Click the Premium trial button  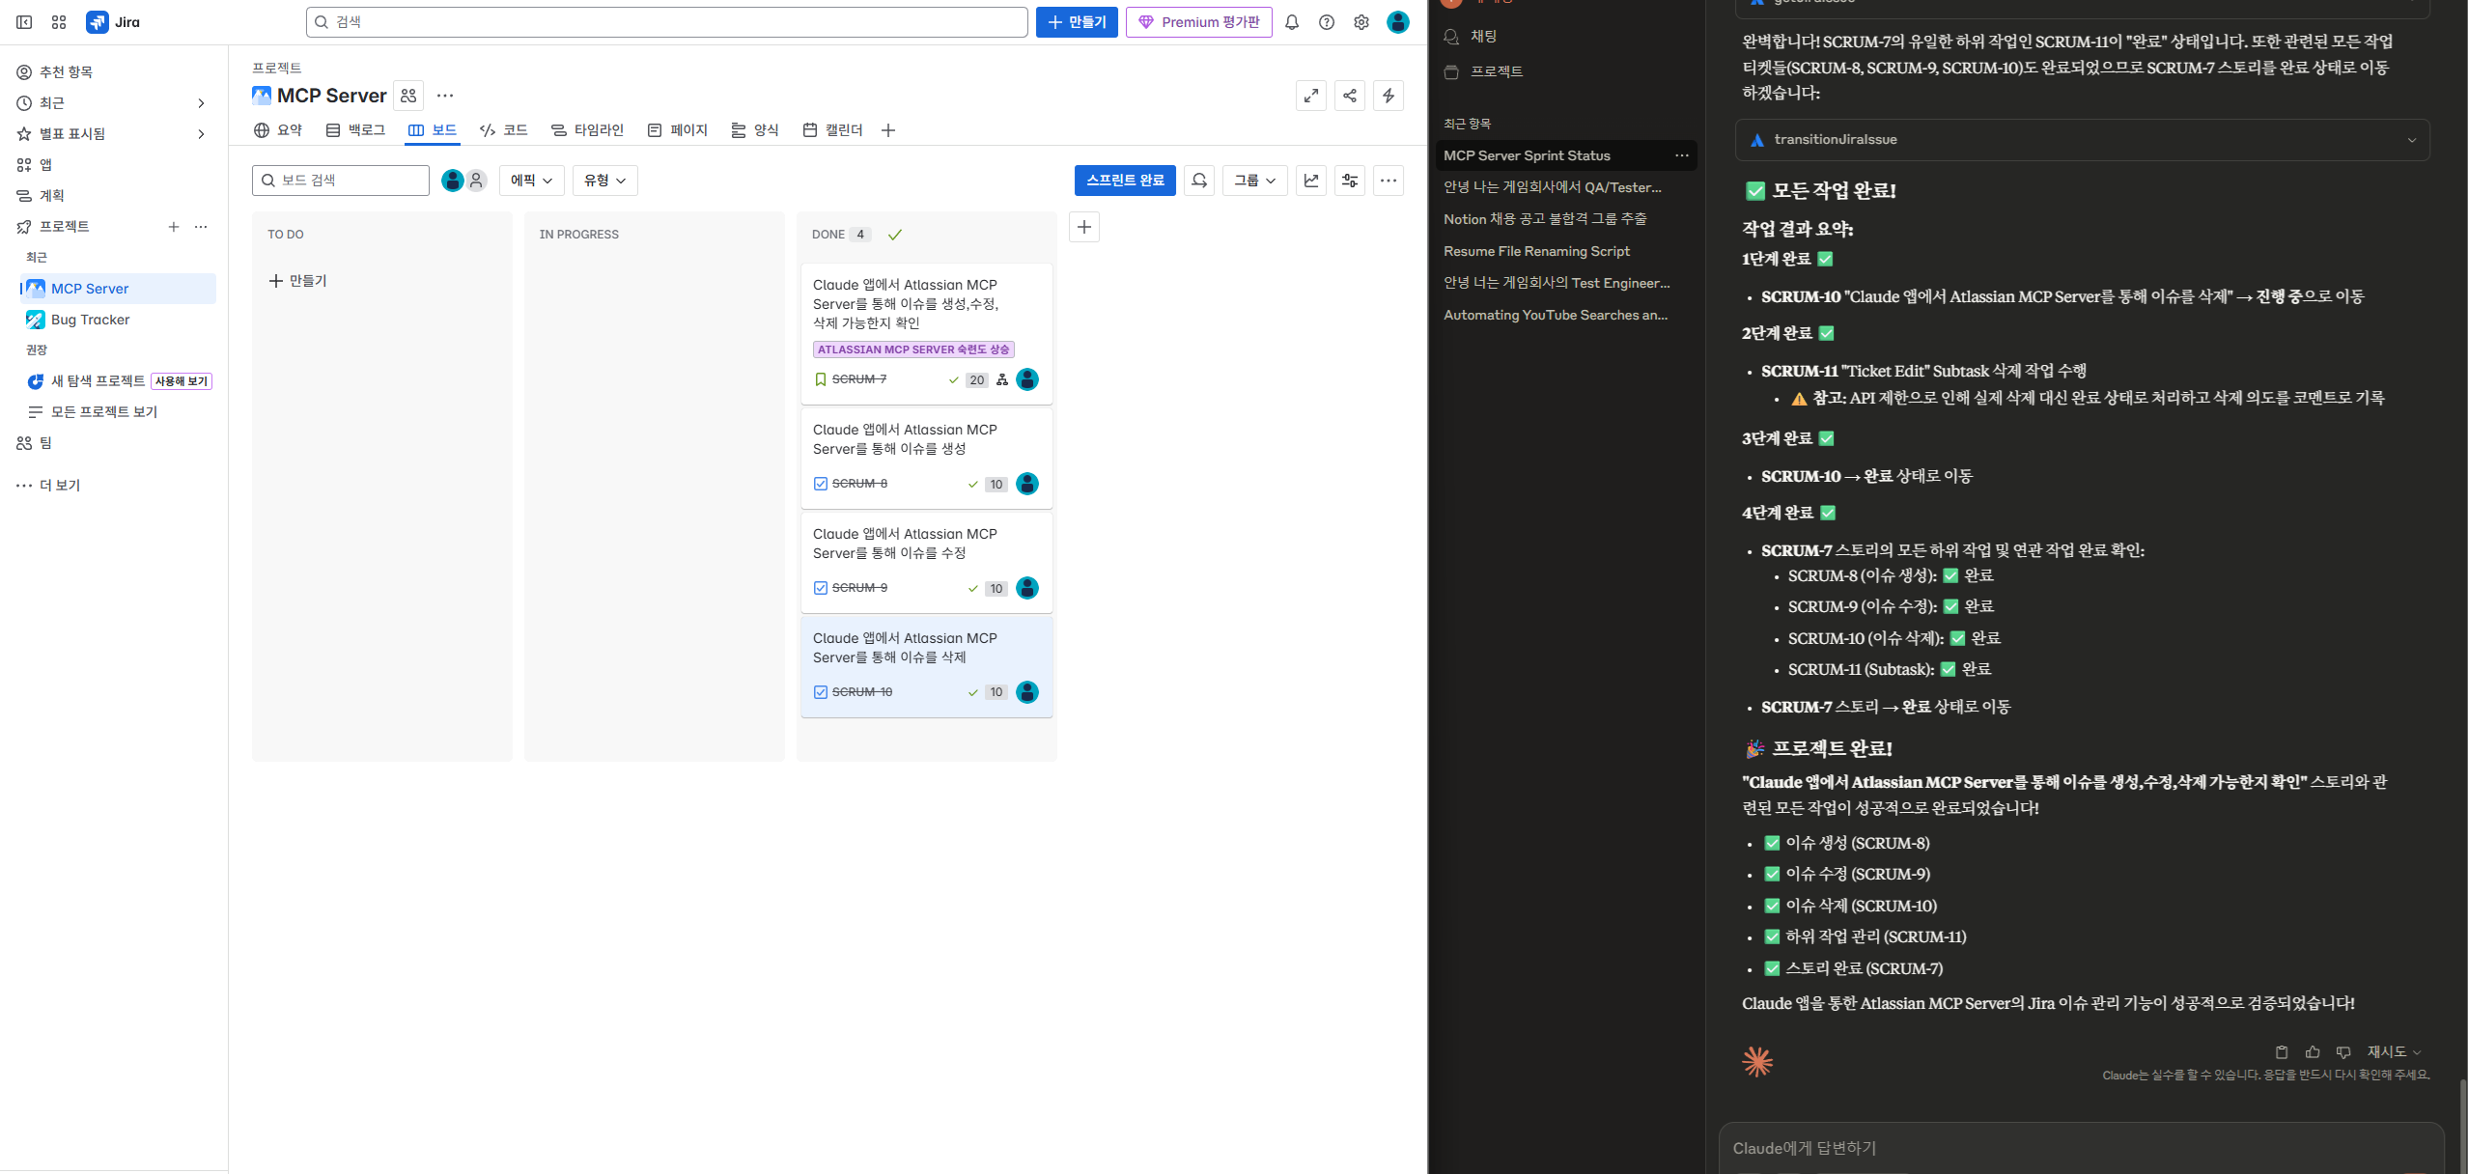pyautogui.click(x=1198, y=22)
